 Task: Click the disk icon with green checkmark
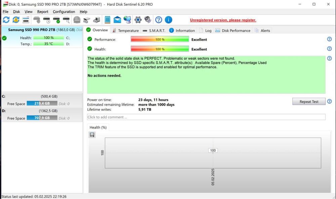(56, 20)
